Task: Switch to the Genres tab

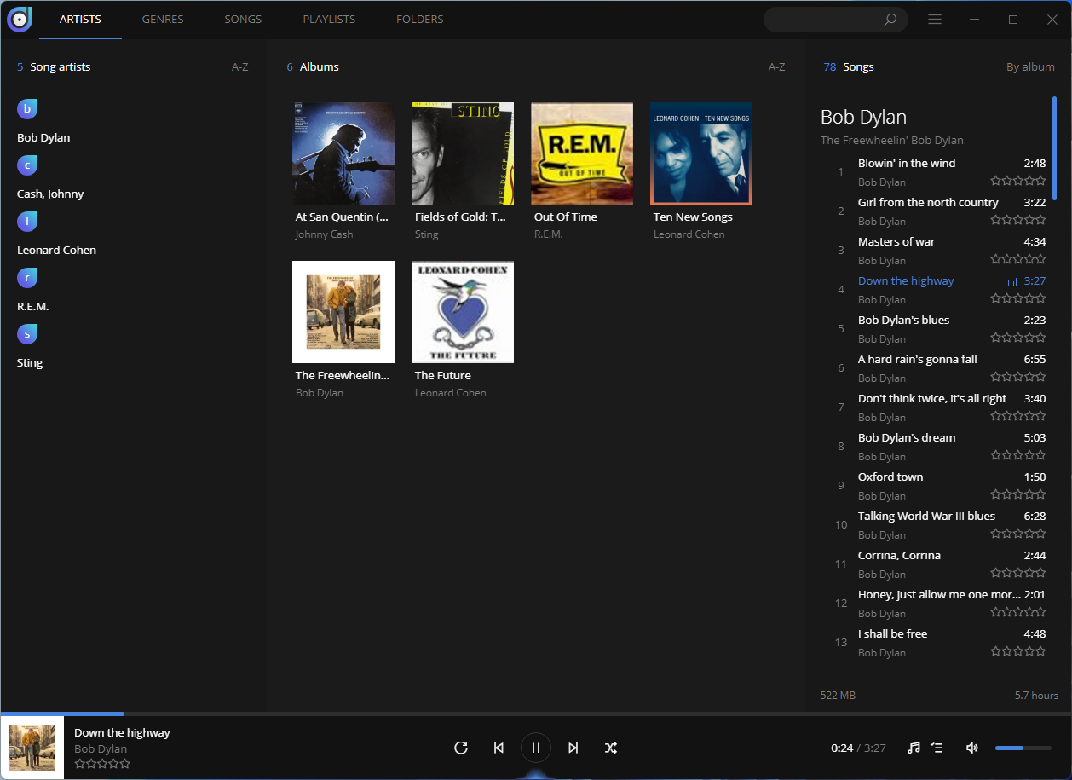Action: pos(163,20)
